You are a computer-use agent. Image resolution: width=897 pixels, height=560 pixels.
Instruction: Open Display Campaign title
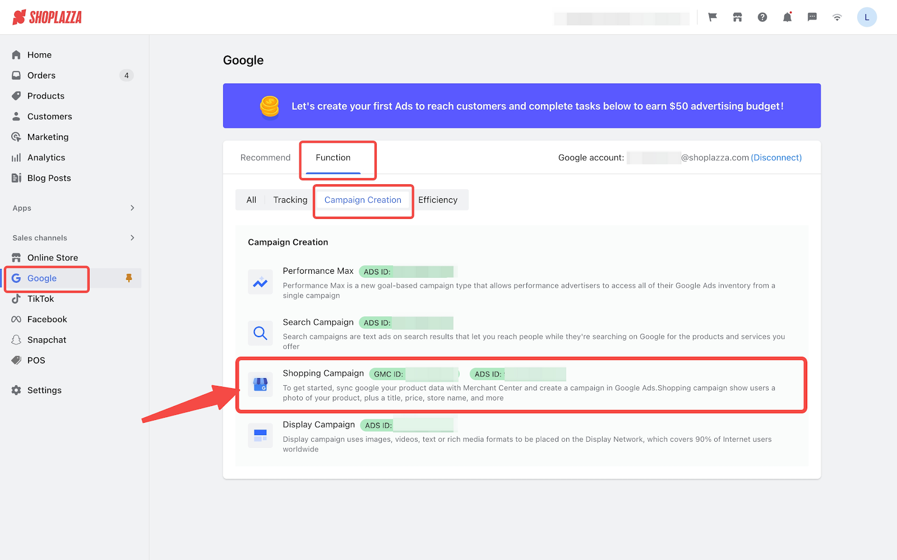point(318,425)
